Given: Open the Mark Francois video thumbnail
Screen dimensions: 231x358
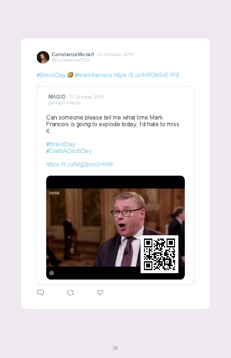Looking at the screenshot, I should pos(115,227).
